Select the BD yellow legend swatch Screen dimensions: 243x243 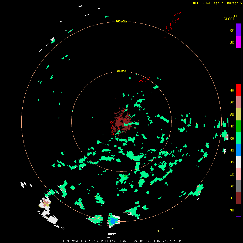[238, 114]
